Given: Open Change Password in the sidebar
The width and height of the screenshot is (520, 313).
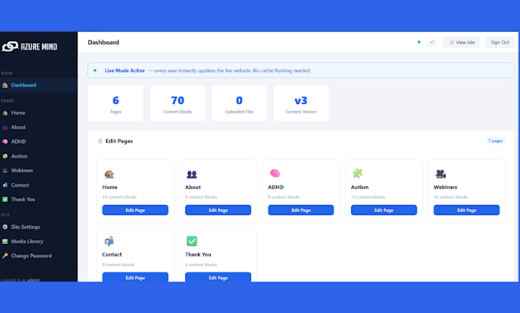Looking at the screenshot, I should click(x=38, y=256).
